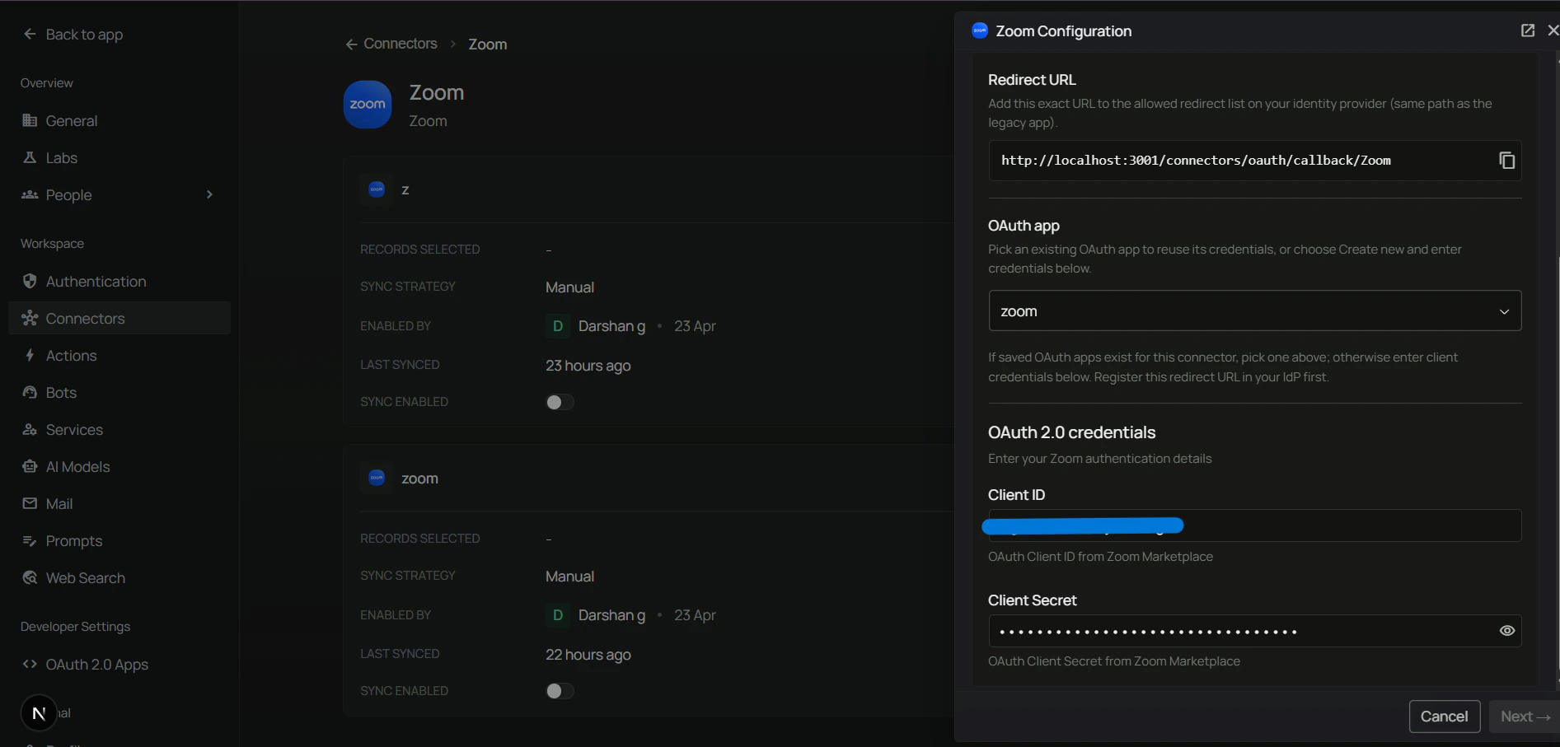The width and height of the screenshot is (1560, 747).
Task: Open OAuth 2.0 Apps in Developer Settings
Action: [x=119, y=664]
